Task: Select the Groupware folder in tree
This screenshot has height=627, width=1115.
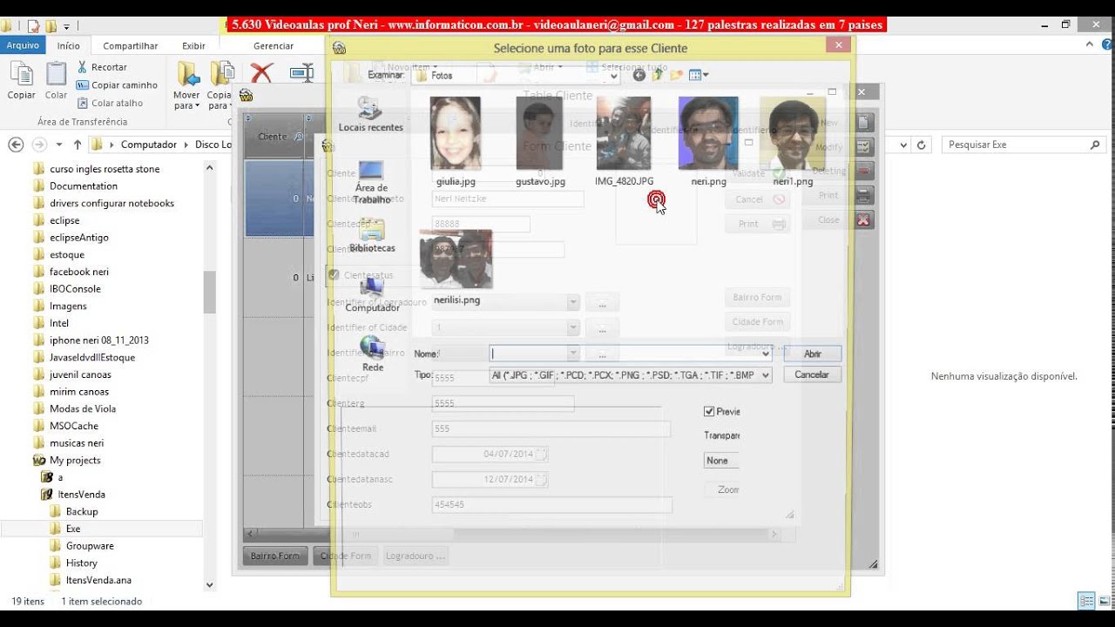Action: click(90, 546)
